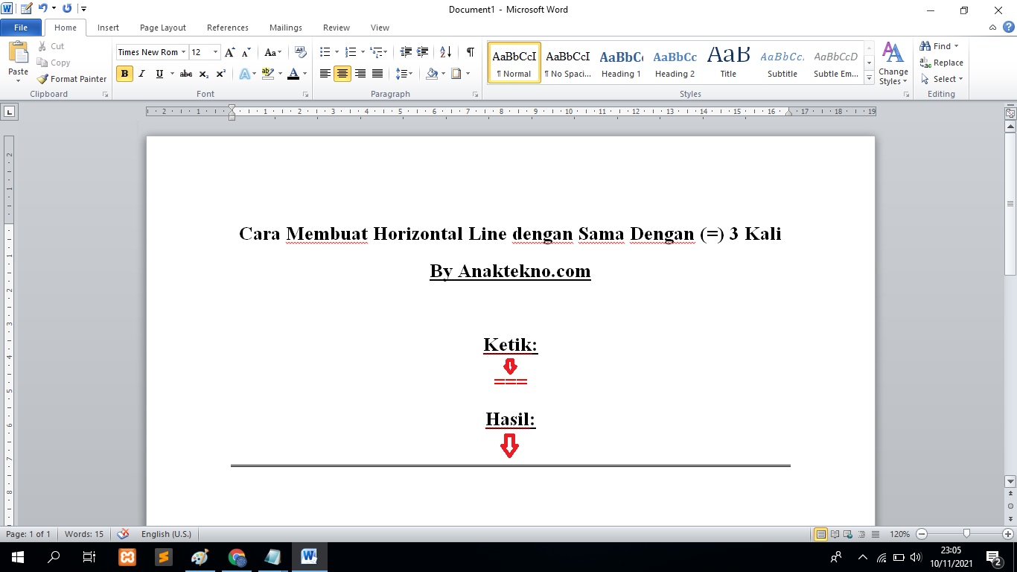Open the Change Case dropdown
Screen dimensions: 1017x572
coord(272,52)
